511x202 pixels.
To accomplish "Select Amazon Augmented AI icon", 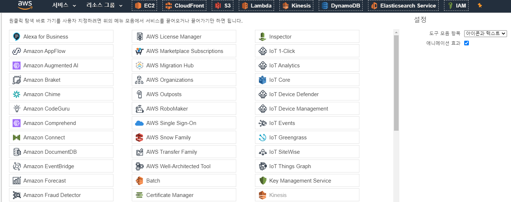I will tap(17, 65).
